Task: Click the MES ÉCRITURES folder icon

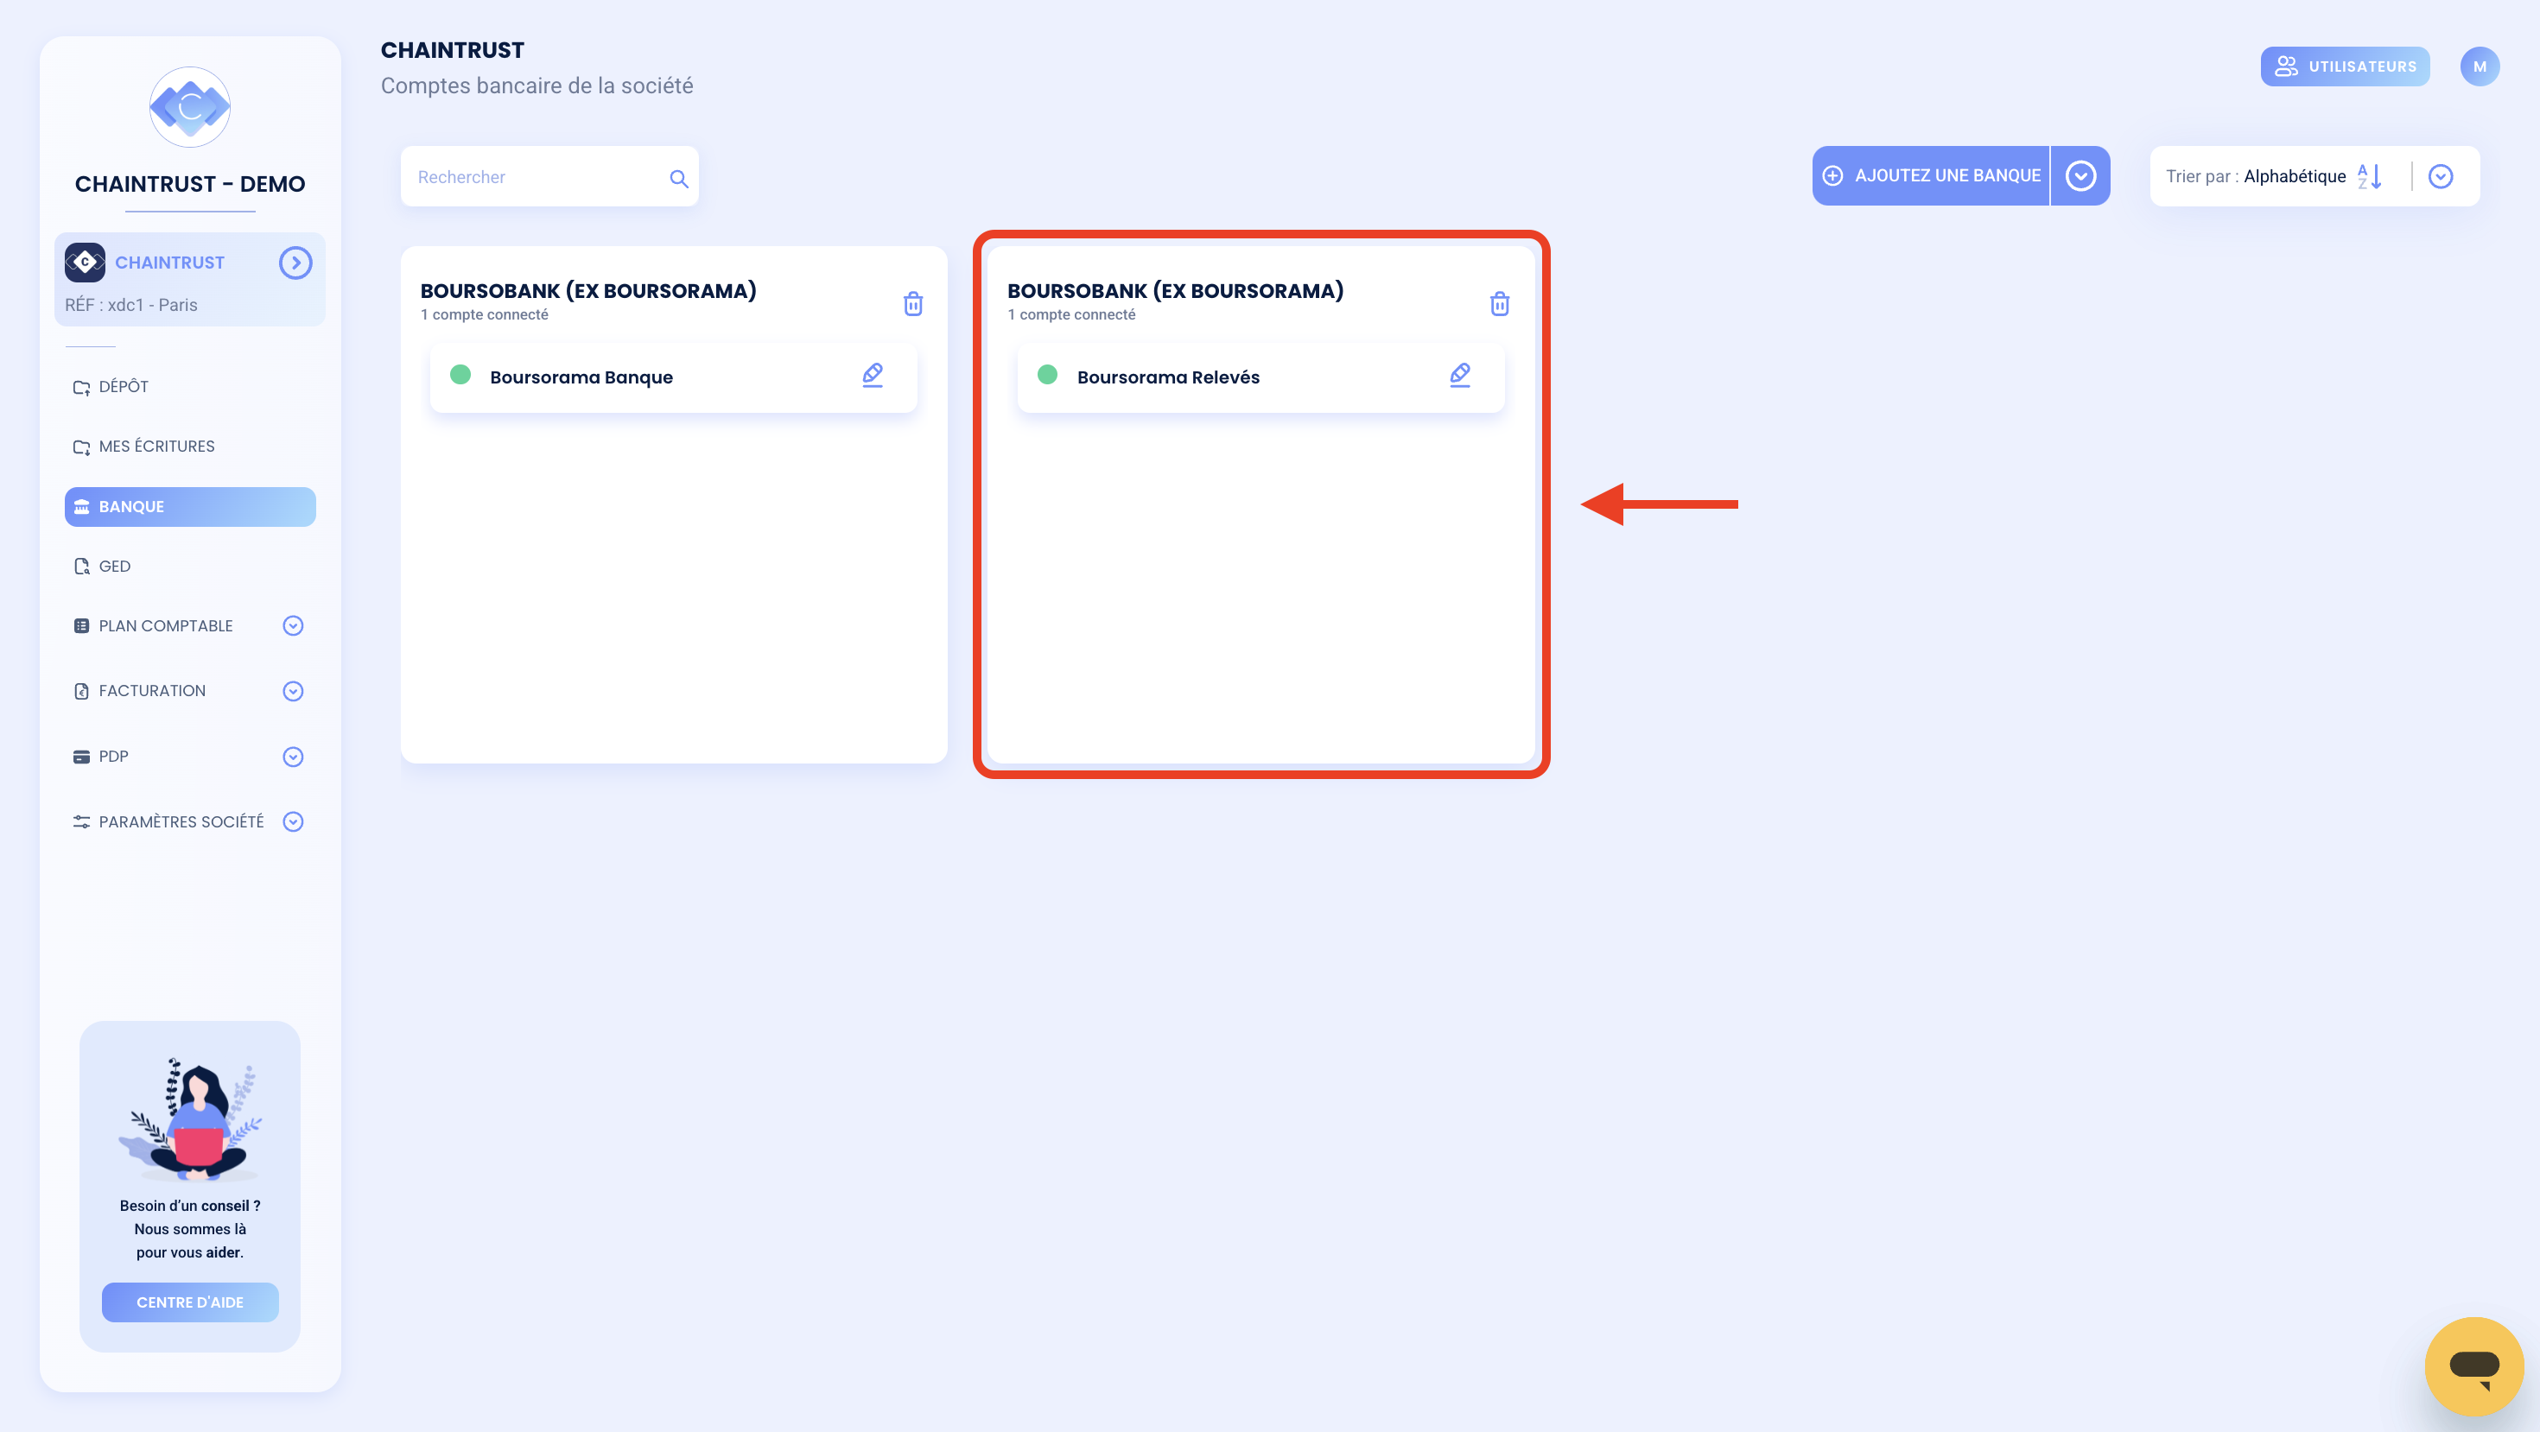Action: (x=82, y=447)
